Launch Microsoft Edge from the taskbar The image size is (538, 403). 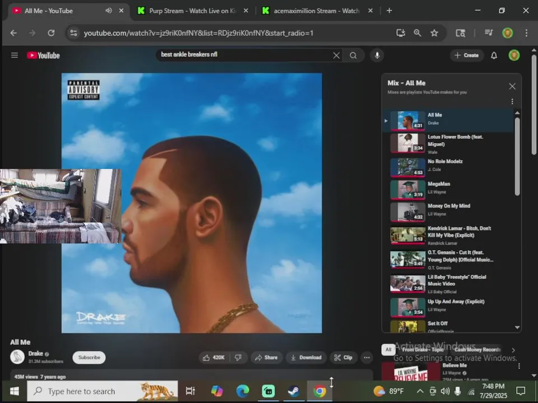(243, 391)
